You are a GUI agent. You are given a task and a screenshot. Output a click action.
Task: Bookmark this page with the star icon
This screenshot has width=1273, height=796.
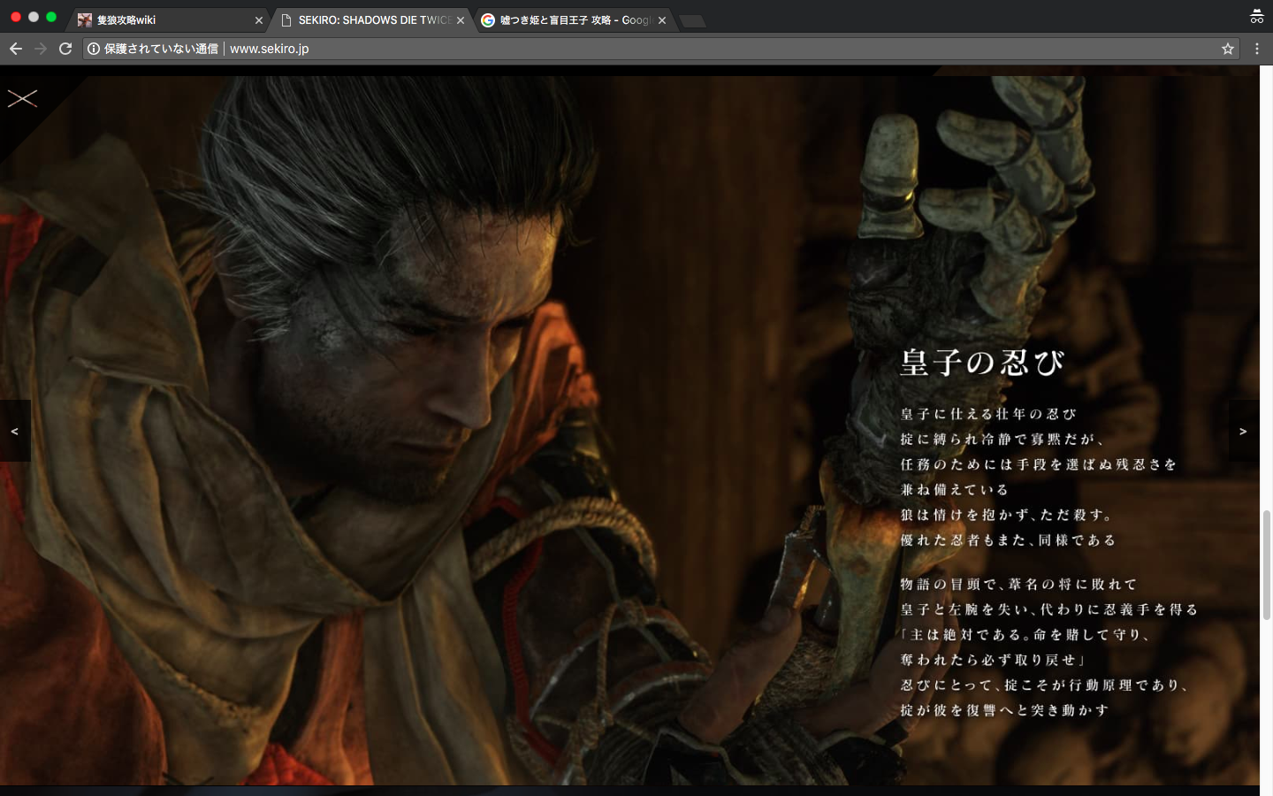pos(1228,49)
